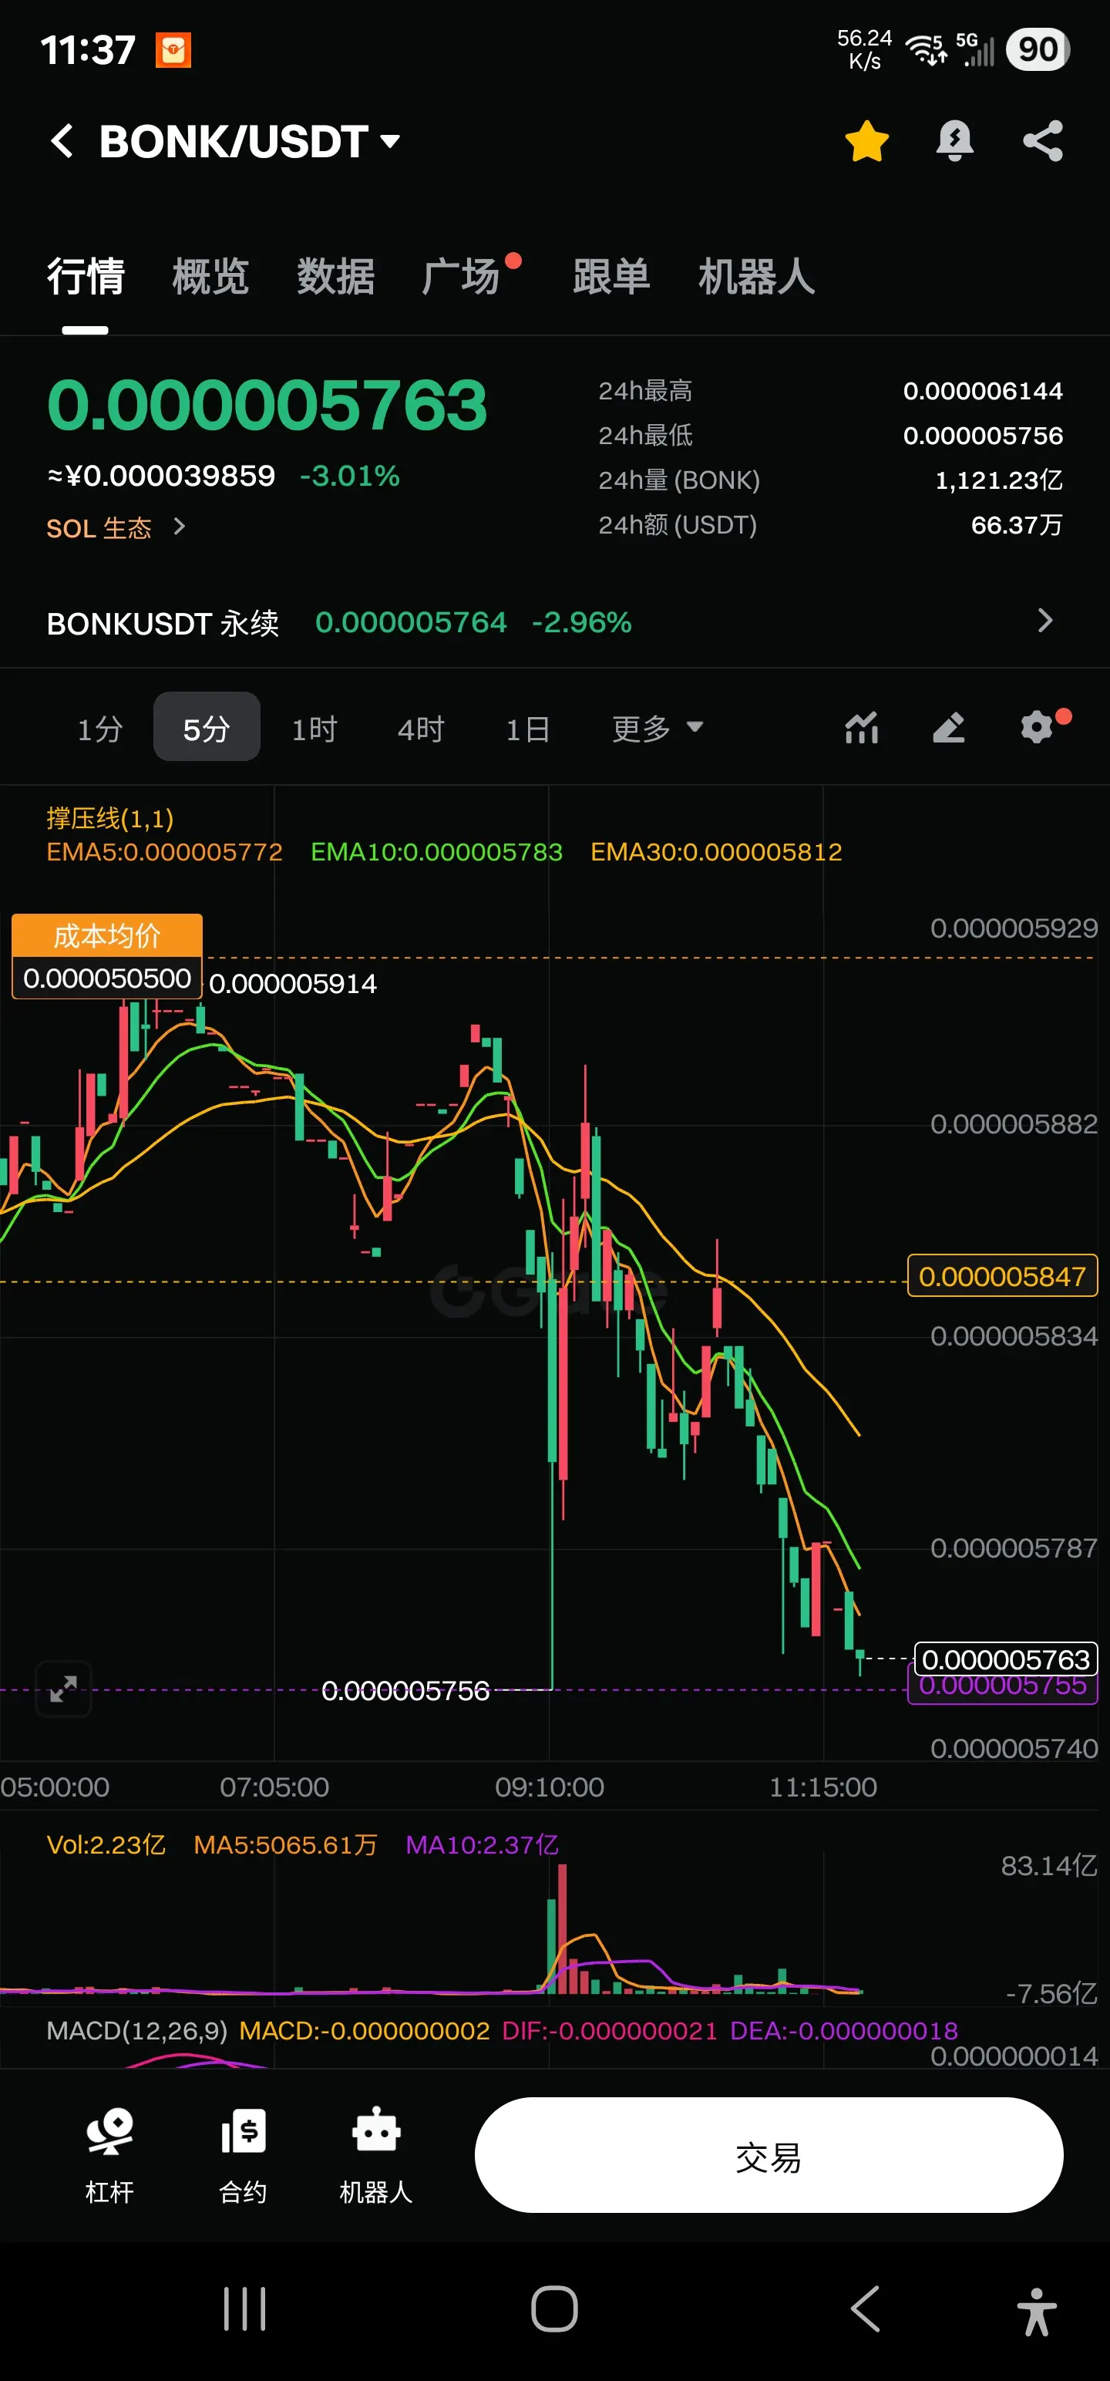Screen dimensions: 1110x2381
Task: Open the chart indicators icon
Action: pyautogui.click(x=861, y=727)
